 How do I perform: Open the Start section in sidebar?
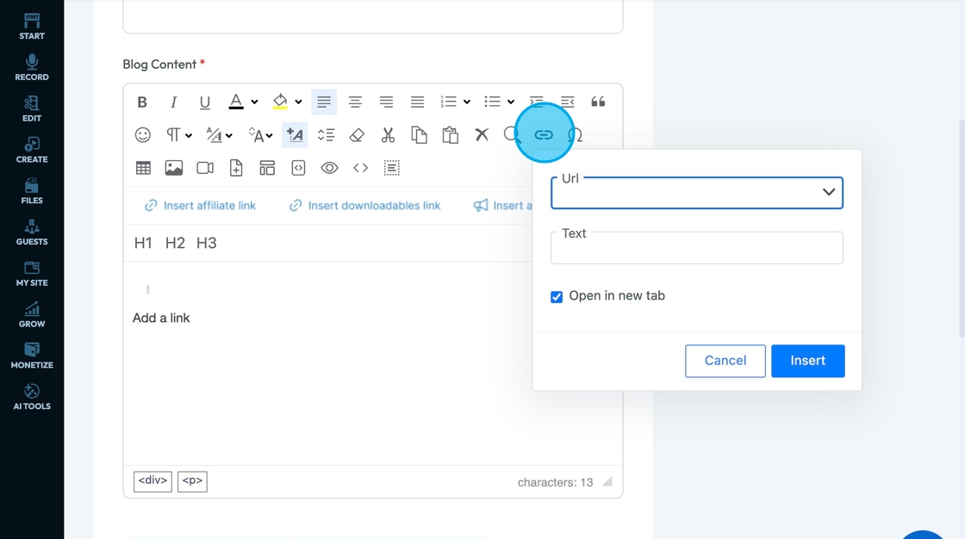coord(31,27)
